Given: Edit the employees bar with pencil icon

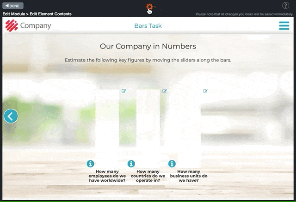Looking at the screenshot, I should pyautogui.click(x=123, y=91).
